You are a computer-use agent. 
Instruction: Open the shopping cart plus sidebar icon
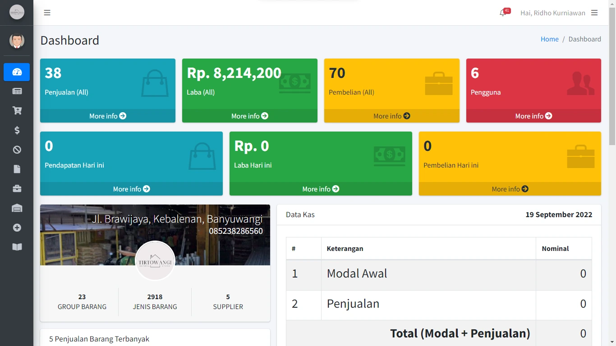17,111
